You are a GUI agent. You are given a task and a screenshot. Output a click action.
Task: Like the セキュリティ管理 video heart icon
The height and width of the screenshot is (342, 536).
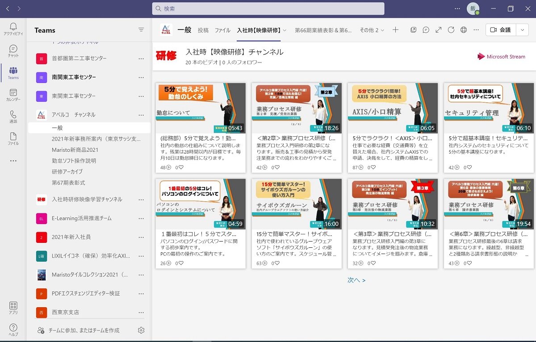[469, 167]
